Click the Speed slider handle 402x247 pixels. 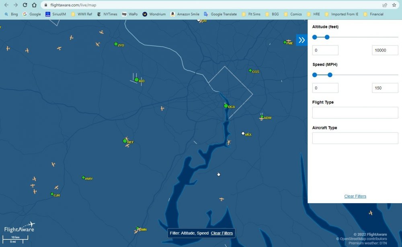[330, 75]
